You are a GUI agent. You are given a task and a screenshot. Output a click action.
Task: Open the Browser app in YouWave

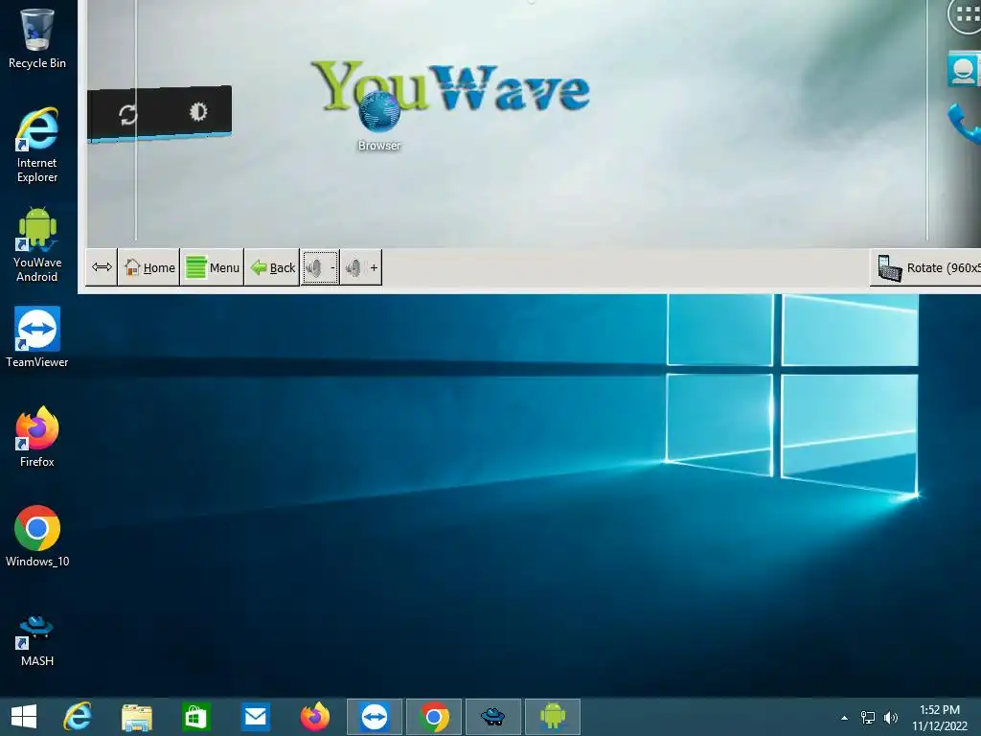point(379,122)
